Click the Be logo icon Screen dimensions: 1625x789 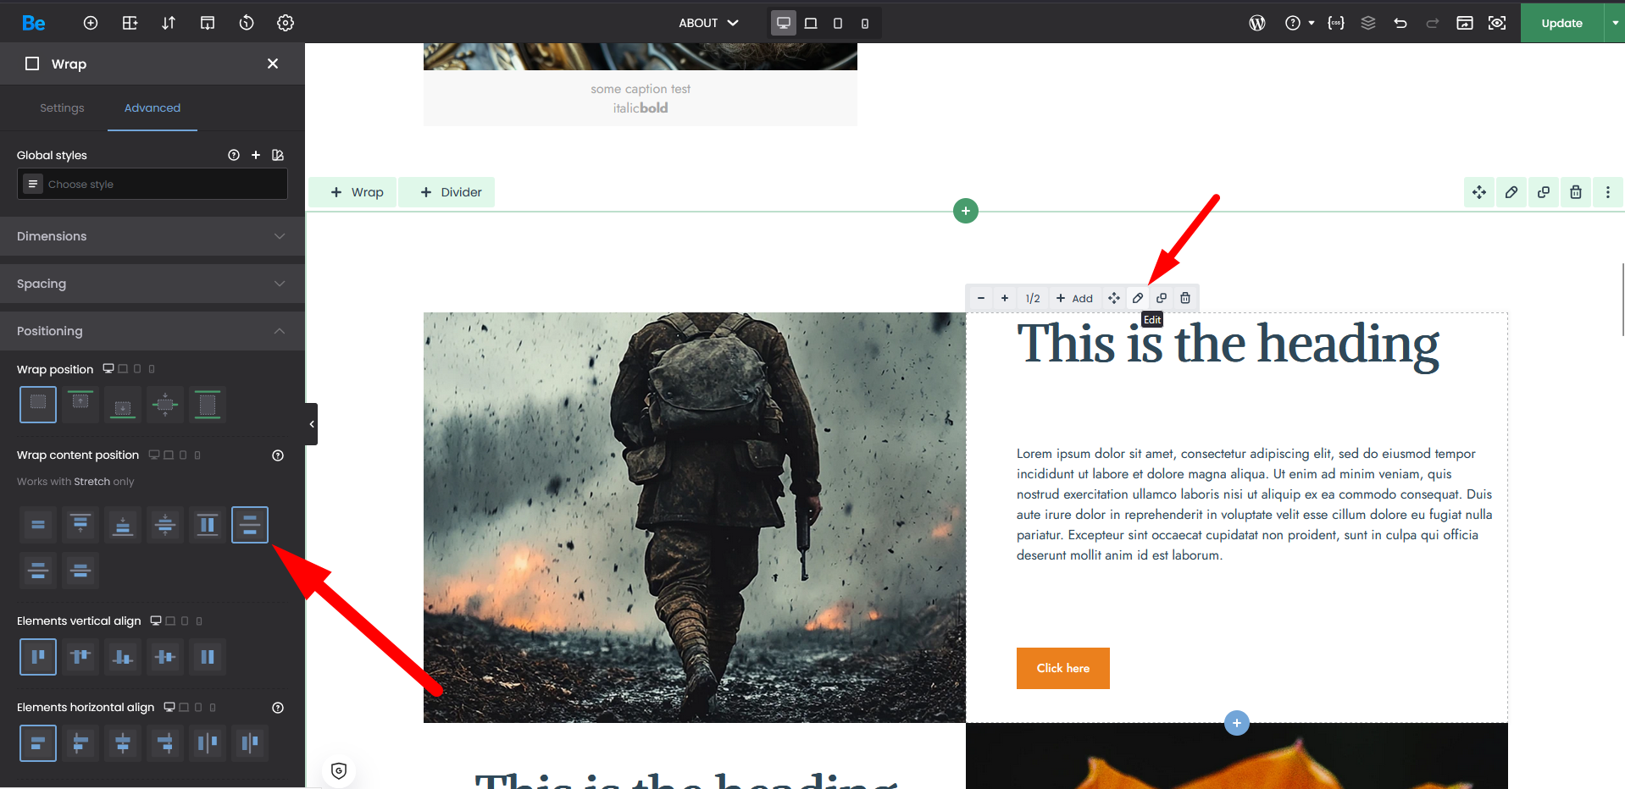(x=34, y=23)
